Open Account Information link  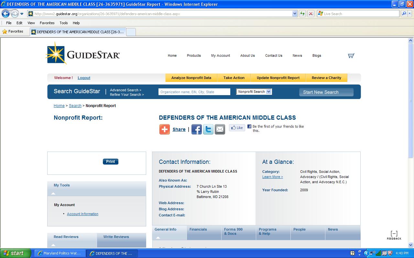coord(82,214)
